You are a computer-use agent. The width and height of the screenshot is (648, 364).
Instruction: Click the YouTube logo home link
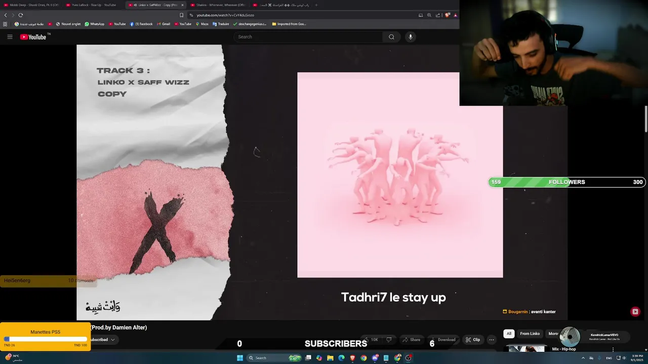tap(33, 37)
